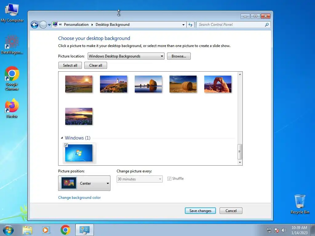Image resolution: width=315 pixels, height=236 pixels.
Task: Minimize the Desktop Background window
Action: [x=245, y=16]
